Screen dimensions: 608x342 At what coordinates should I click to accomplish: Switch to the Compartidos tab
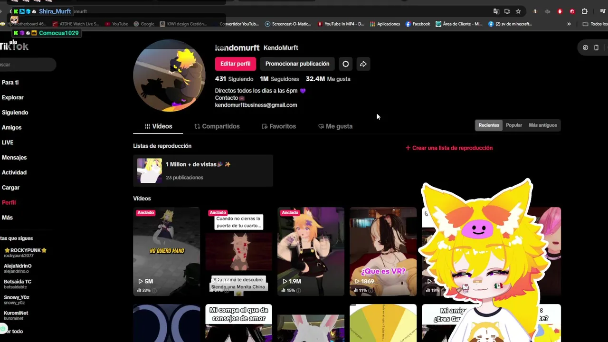point(217,126)
